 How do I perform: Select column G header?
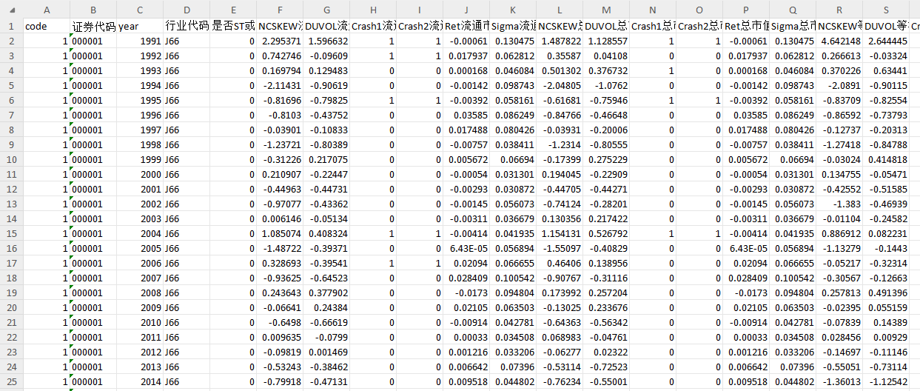click(326, 10)
